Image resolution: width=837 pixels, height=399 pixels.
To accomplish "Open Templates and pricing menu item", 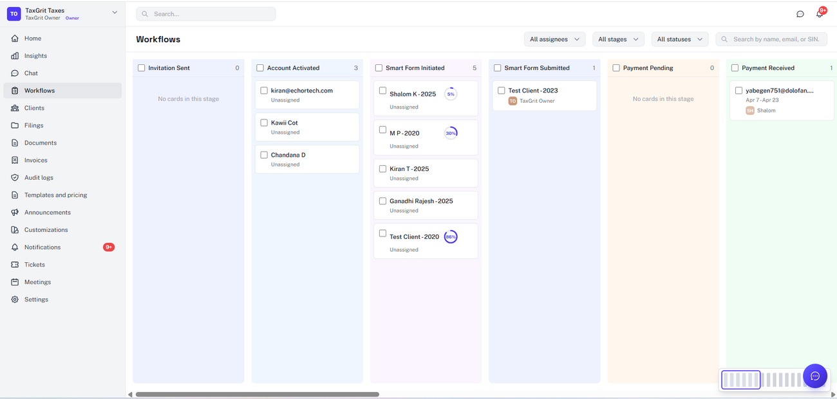I will (62, 195).
